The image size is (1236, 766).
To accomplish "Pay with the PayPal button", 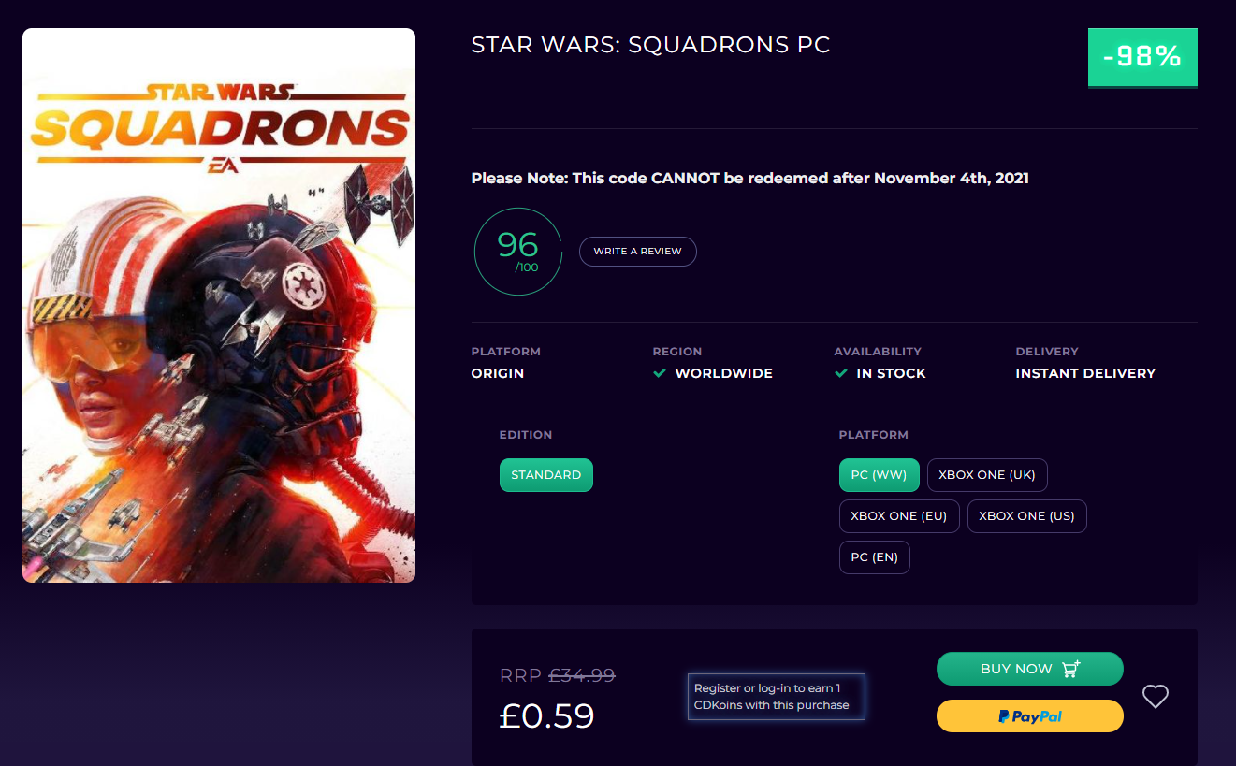I will pos(1029,716).
